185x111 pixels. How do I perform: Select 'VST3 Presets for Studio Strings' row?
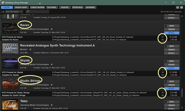click(x=90, y=93)
